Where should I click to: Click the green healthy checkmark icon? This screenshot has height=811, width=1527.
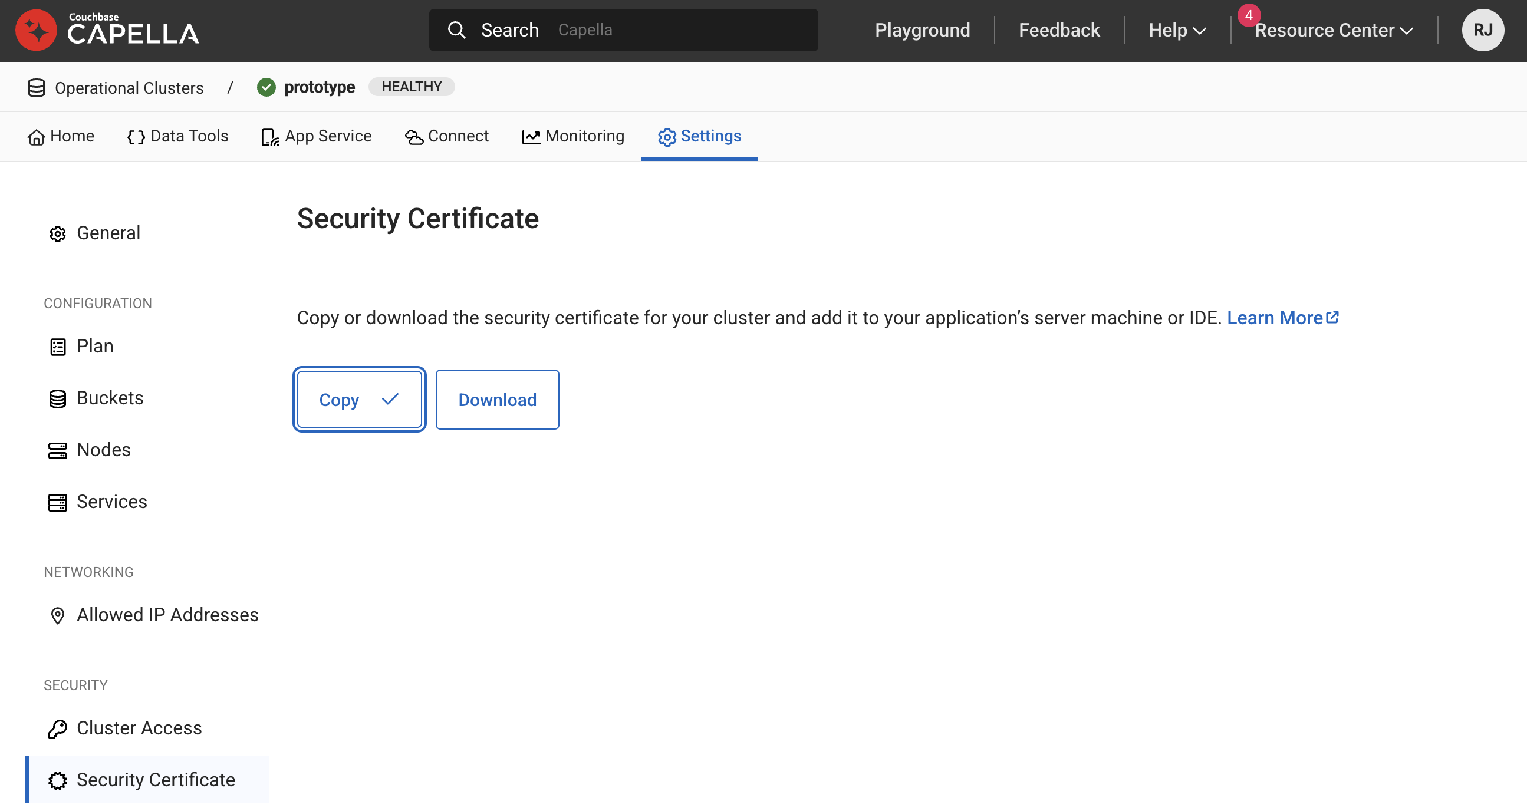[x=266, y=87]
